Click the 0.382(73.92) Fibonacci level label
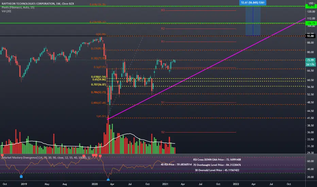The height and width of the screenshot is (187, 317). pyautogui.click(x=98, y=58)
